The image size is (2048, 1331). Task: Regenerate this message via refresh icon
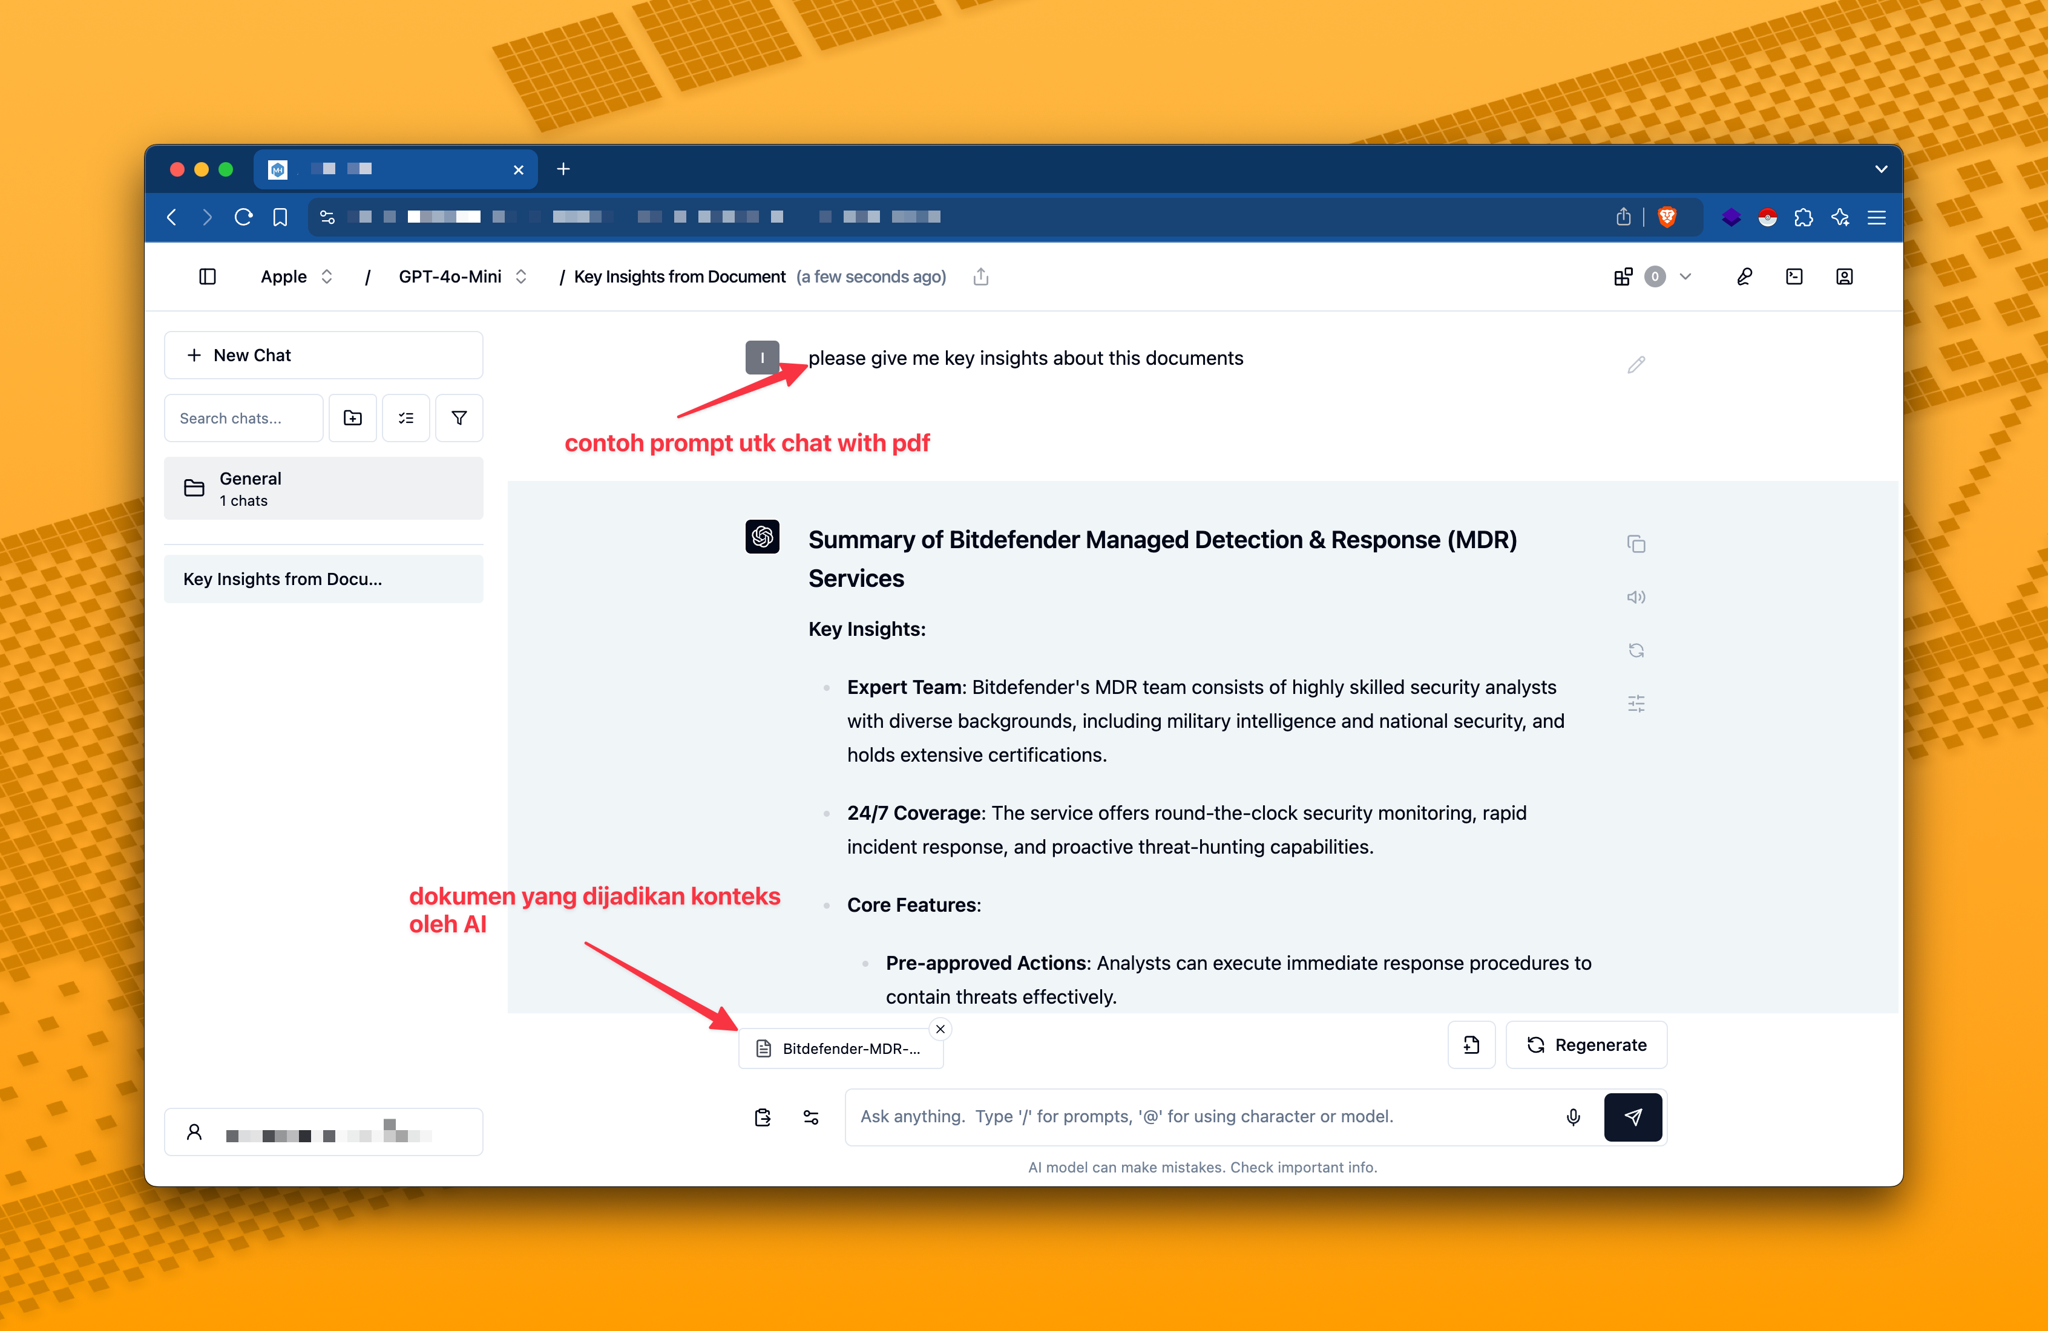tap(1636, 650)
